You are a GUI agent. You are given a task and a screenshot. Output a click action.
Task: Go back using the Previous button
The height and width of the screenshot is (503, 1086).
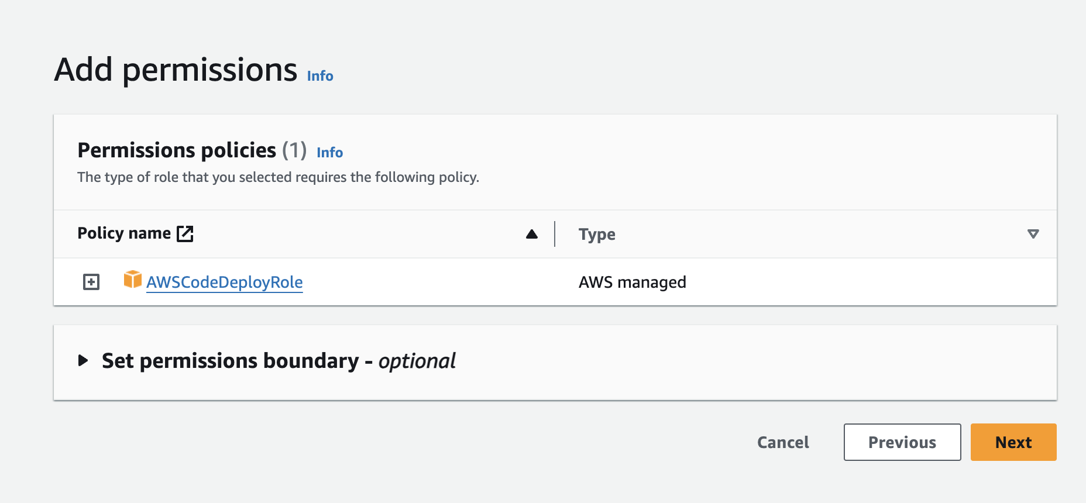902,442
